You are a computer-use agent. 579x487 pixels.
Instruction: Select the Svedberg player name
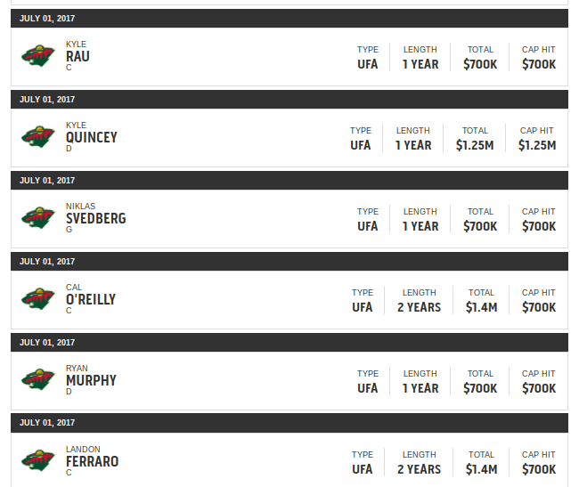coord(96,218)
